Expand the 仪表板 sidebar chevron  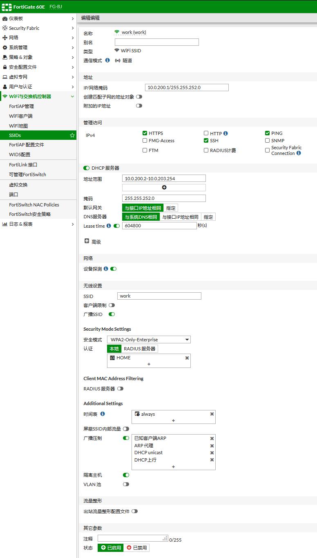click(x=72, y=19)
